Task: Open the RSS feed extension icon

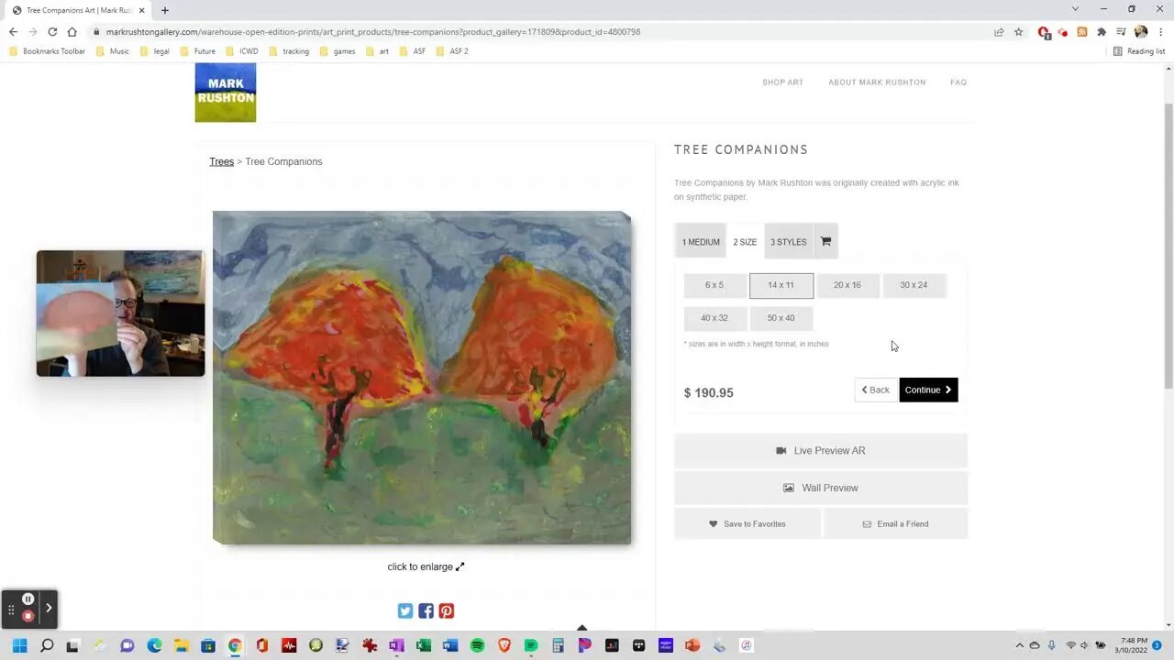Action: [1082, 32]
